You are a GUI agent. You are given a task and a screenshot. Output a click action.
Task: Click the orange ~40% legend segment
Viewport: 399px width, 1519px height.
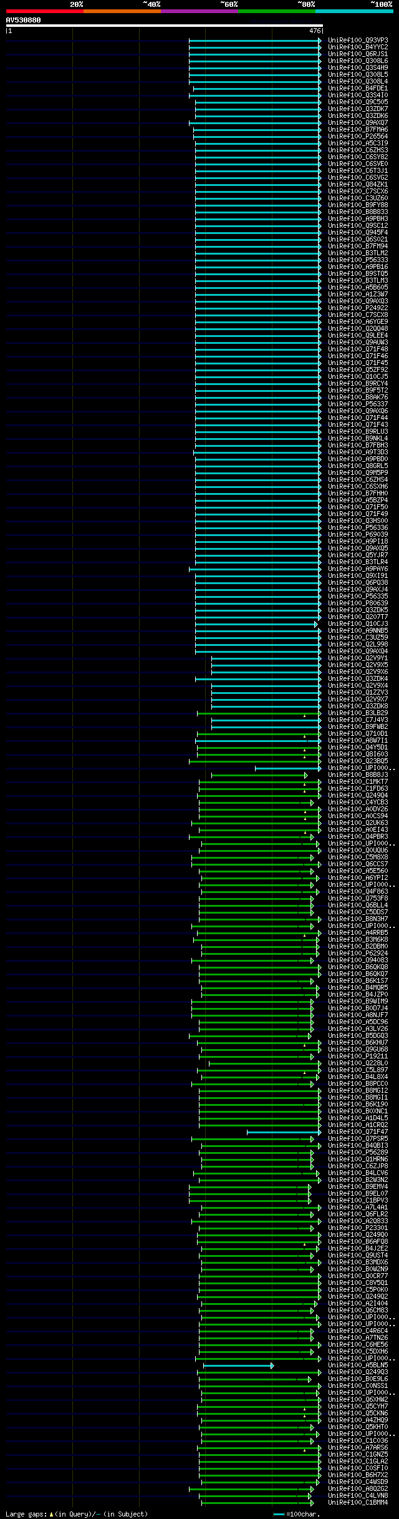(122, 11)
